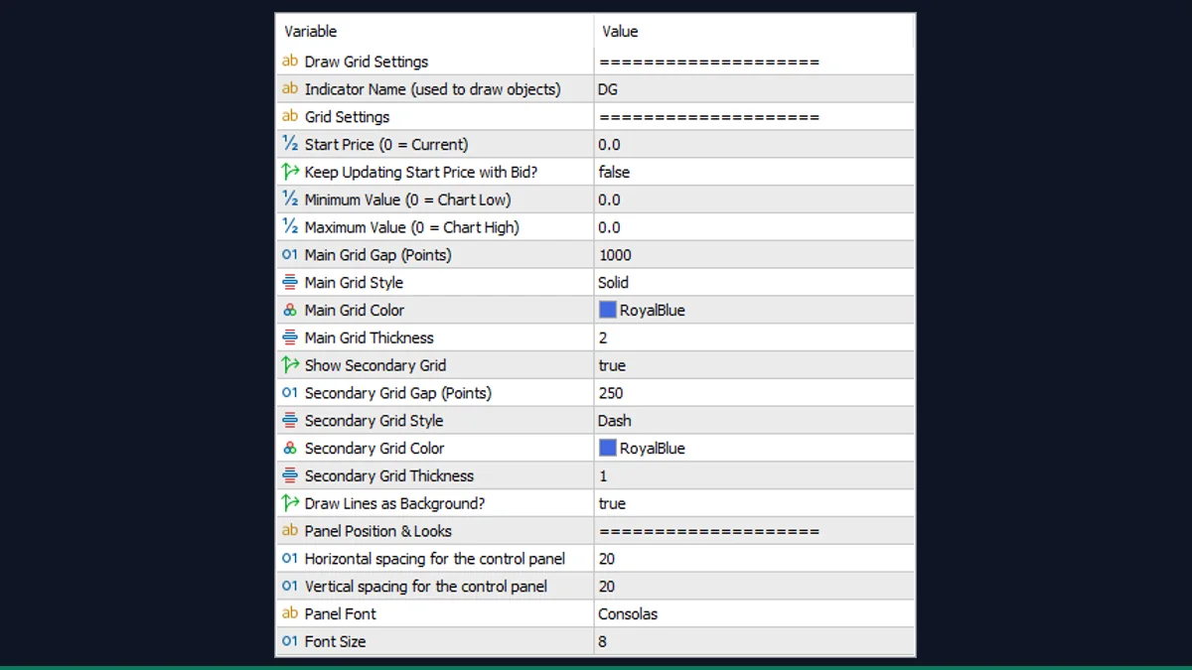Select the "Maximum Value (0 = Chart High)" label

pyautogui.click(x=411, y=227)
